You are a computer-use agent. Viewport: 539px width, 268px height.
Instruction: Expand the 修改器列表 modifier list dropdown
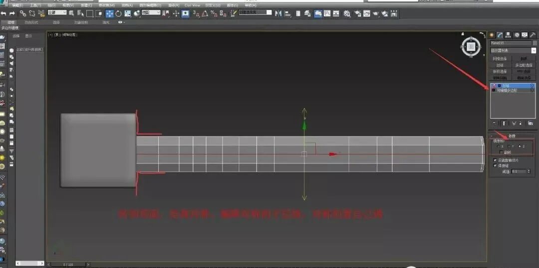click(513, 50)
